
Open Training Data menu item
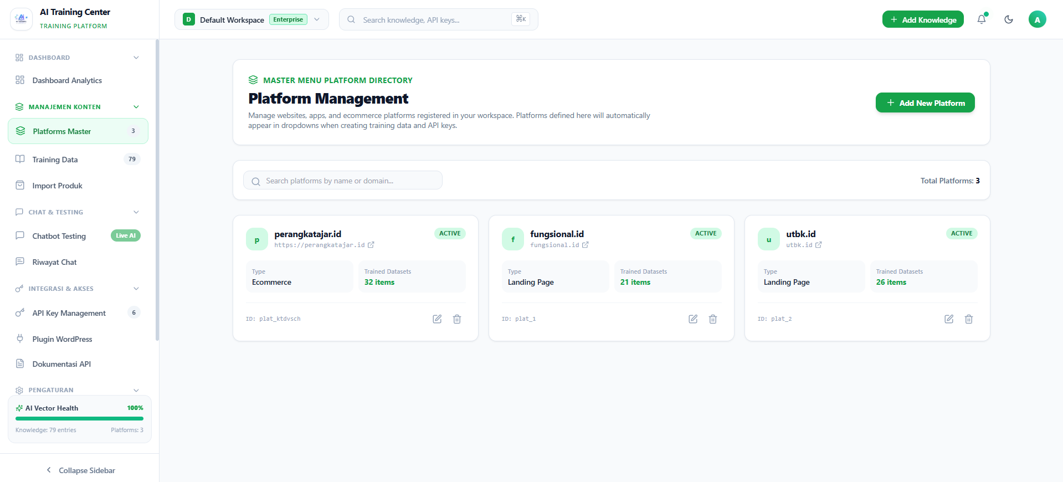click(78, 160)
